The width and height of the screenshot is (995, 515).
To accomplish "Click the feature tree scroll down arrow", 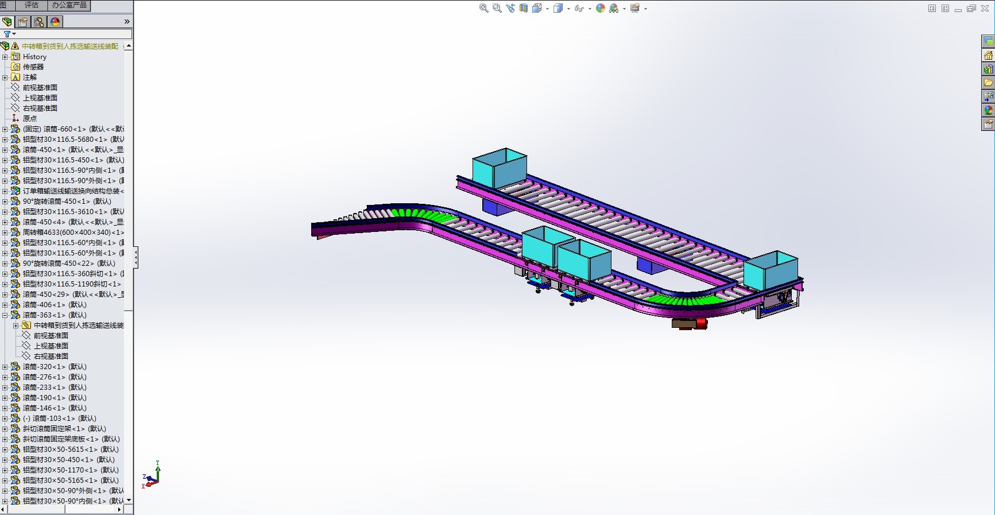I will [129, 500].
